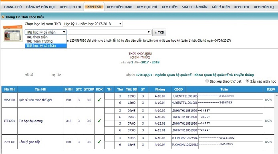Click the Tuần column header

point(224,89)
